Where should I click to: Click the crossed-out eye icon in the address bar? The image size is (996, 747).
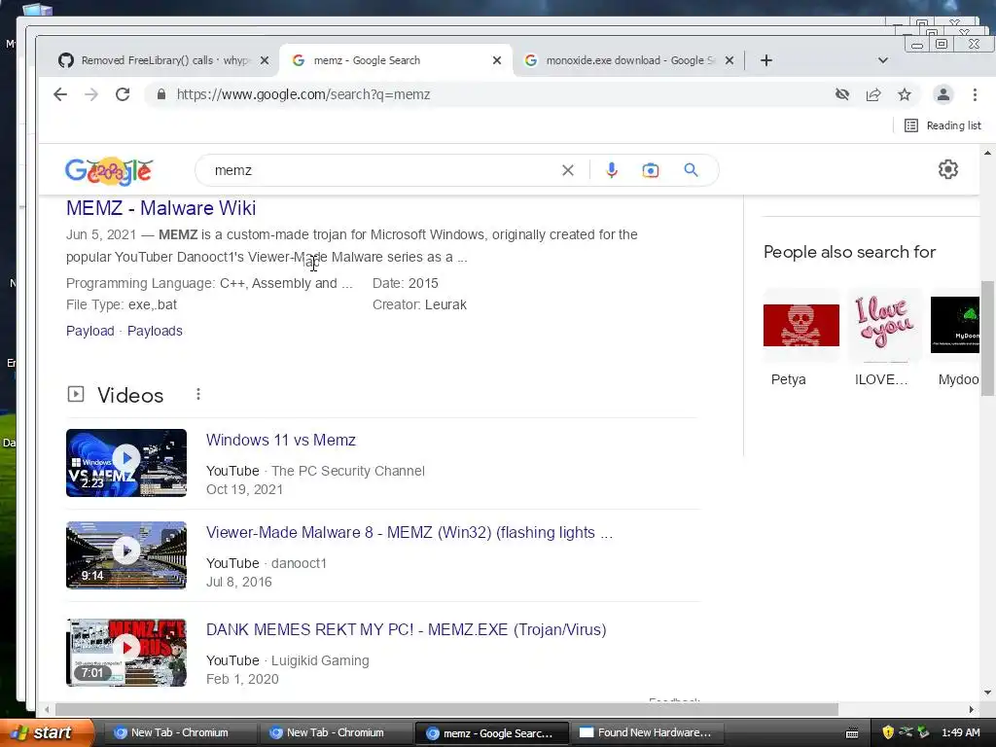tap(842, 94)
